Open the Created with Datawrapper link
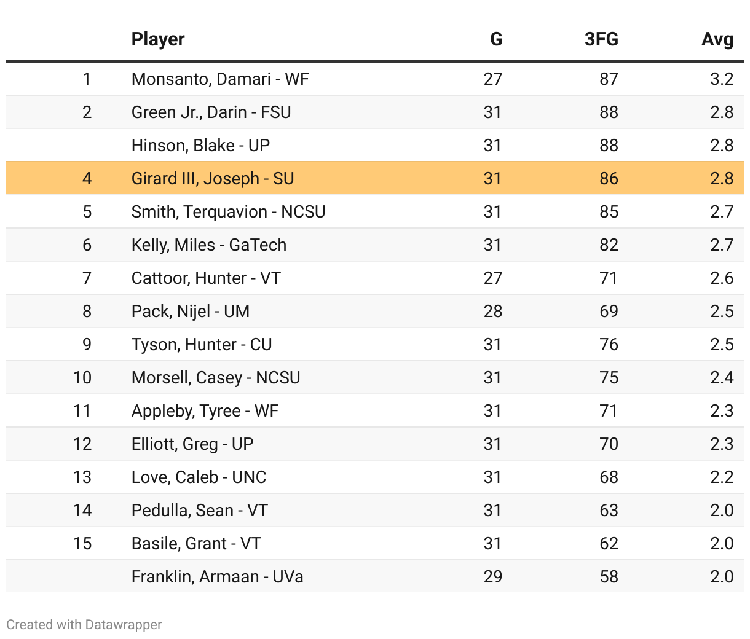The image size is (750, 639). click(x=84, y=625)
